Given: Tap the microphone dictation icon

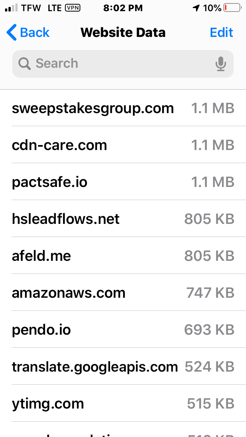Looking at the screenshot, I should (x=221, y=64).
